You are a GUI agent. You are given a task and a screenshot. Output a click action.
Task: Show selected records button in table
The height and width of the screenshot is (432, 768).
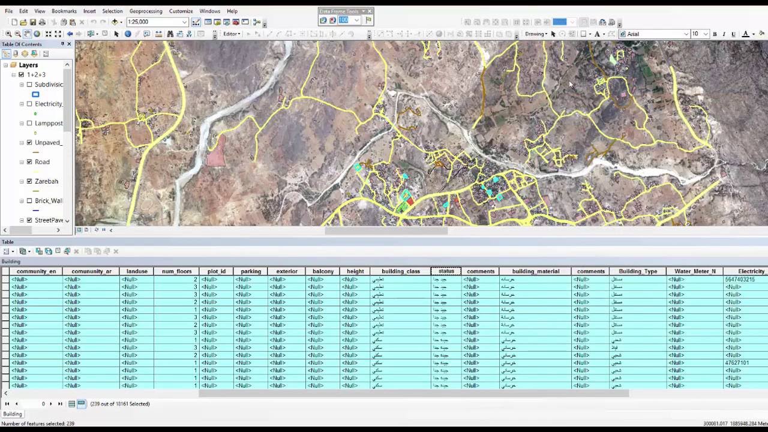(x=81, y=404)
